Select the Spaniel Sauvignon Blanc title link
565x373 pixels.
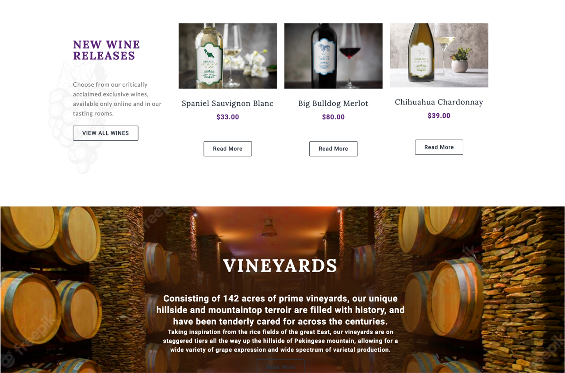coord(227,103)
